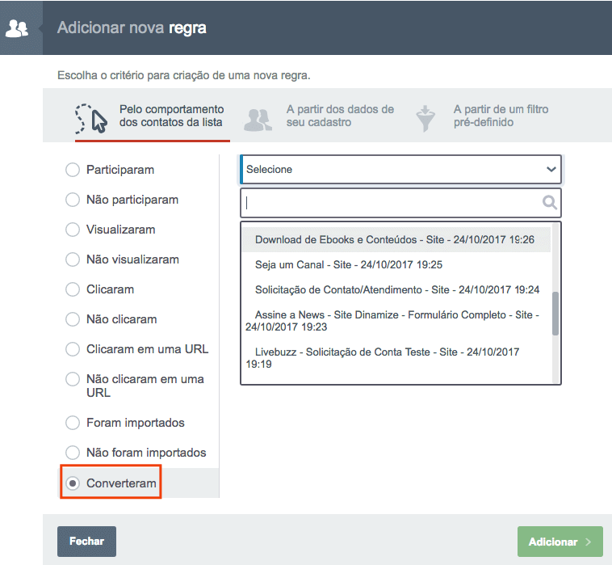This screenshot has width=612, height=565.
Task: Select the Participaram radio option
Action: click(73, 170)
